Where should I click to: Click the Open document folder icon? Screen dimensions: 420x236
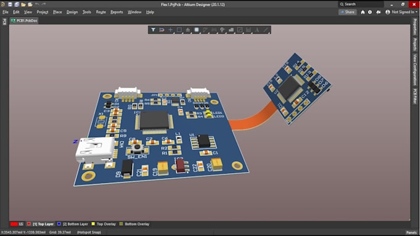pyautogui.click(x=23, y=4)
